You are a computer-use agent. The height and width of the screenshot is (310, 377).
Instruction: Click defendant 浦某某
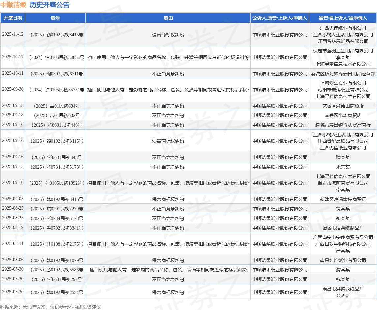[x=343, y=270]
